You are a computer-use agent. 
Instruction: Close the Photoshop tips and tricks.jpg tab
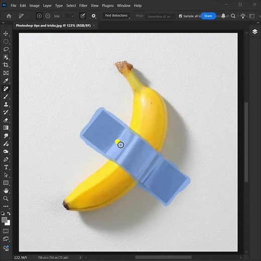pos(94,26)
